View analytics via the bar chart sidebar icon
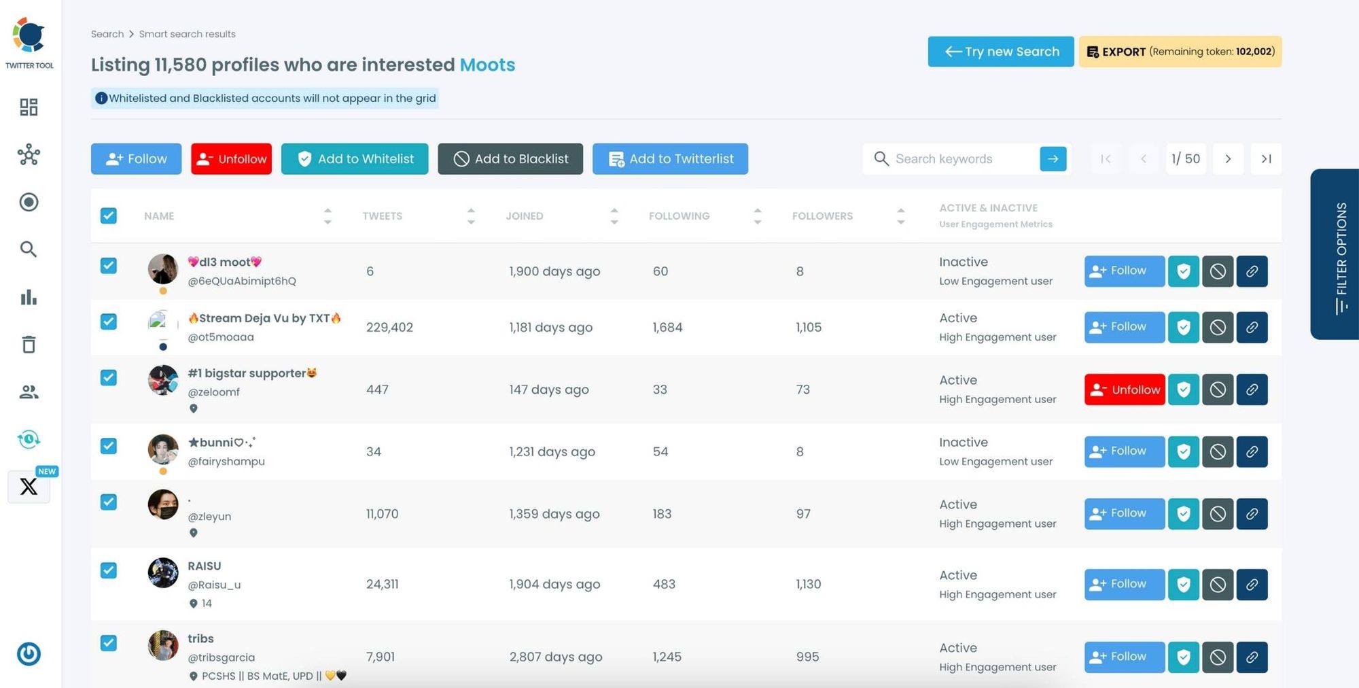The width and height of the screenshot is (1359, 688). [29, 297]
